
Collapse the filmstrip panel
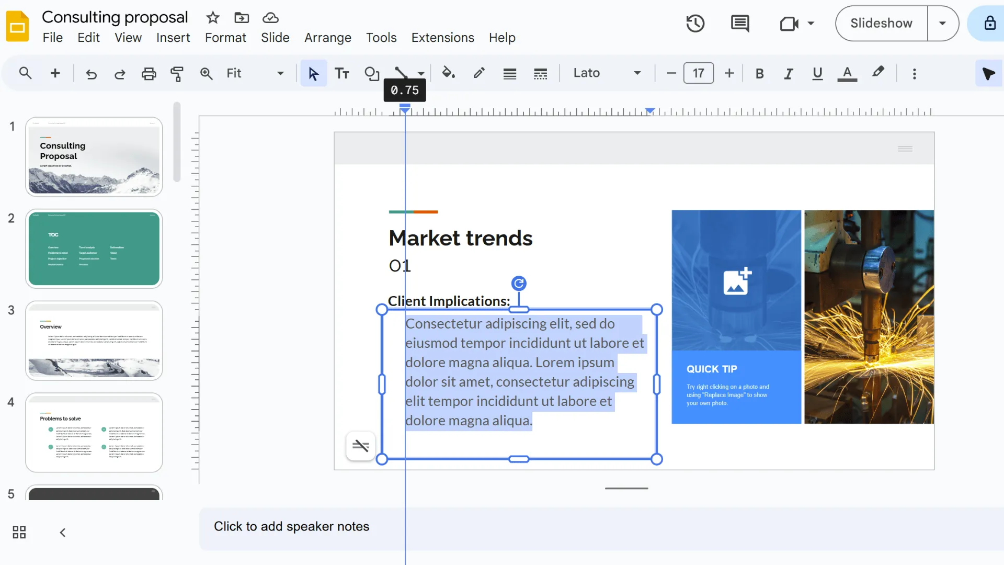(x=62, y=533)
